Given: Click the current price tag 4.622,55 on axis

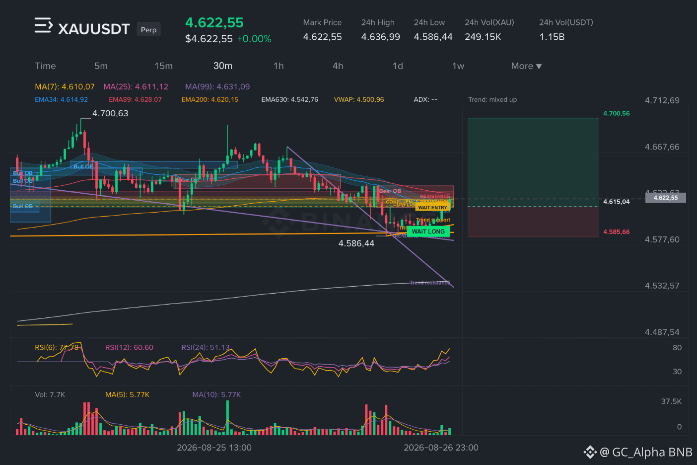Looking at the screenshot, I should click(x=666, y=198).
